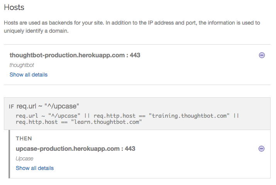
Task: Click the italic thoughtbot host name
Action: click(22, 65)
